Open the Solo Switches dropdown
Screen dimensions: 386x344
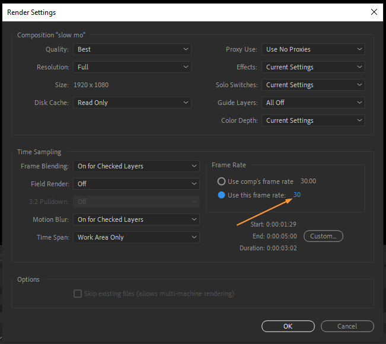tap(313, 85)
